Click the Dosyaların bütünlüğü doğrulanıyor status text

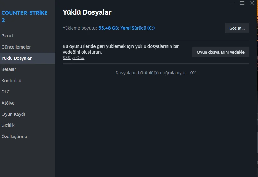[x=156, y=73]
